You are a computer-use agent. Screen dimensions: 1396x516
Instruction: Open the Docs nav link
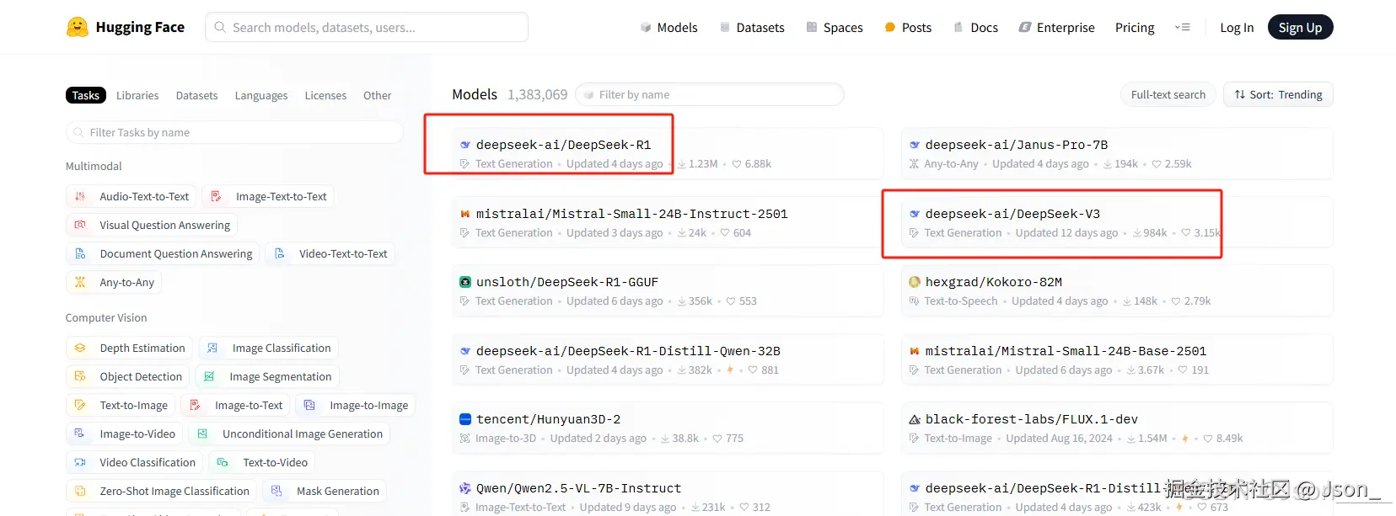(975, 28)
